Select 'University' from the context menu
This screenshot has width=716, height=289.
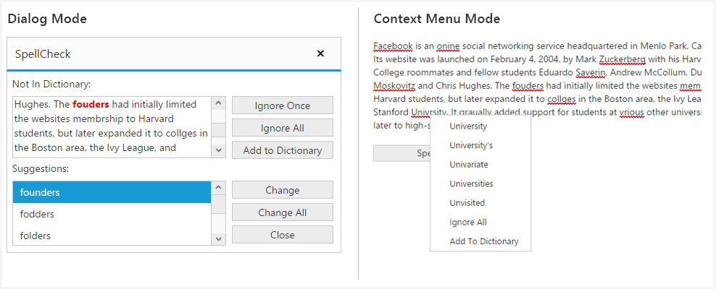(x=468, y=126)
